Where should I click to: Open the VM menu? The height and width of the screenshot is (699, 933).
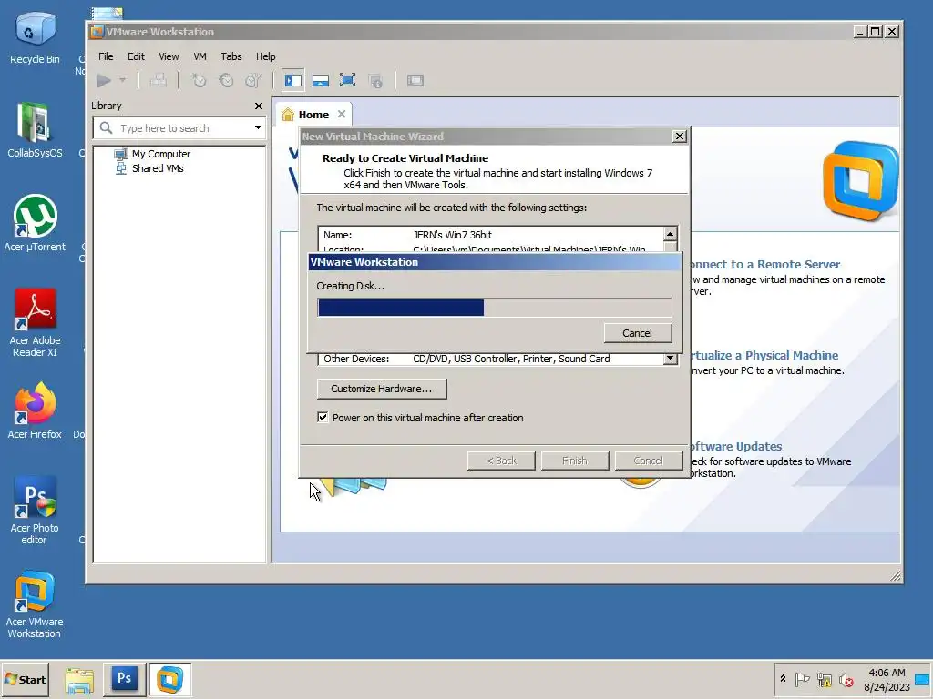coord(200,56)
